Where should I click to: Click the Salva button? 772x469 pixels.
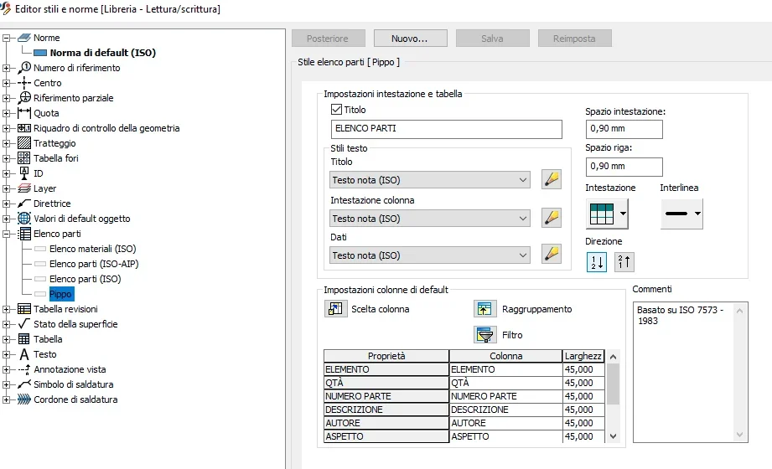click(x=493, y=39)
